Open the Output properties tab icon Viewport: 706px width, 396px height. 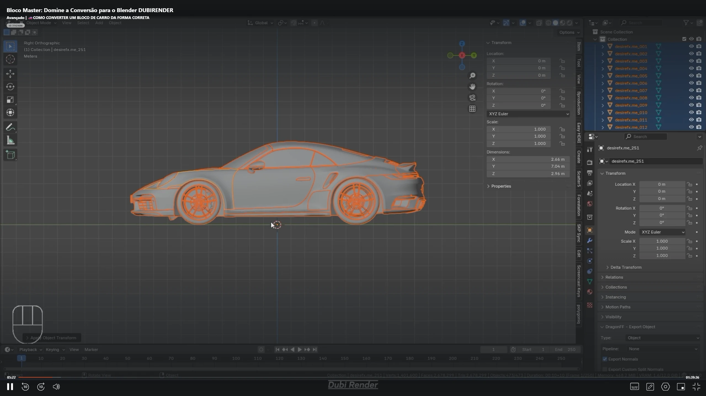[x=590, y=173]
